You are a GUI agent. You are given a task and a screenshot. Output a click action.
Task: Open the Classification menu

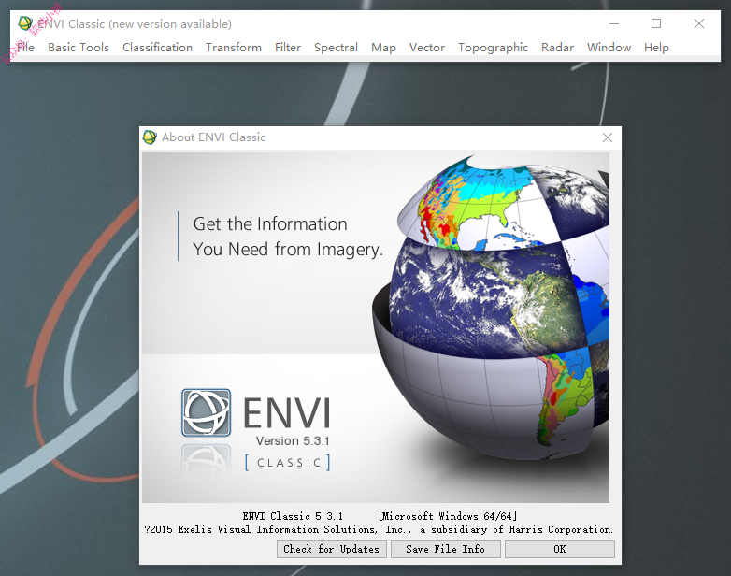[158, 48]
